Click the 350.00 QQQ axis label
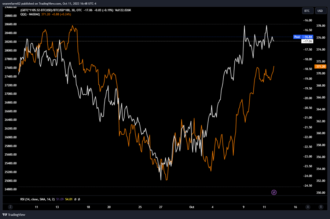330x219 pixels. tap(320, 193)
